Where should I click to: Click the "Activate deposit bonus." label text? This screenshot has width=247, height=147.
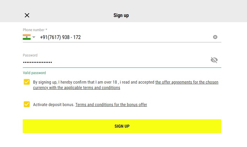(x=54, y=105)
